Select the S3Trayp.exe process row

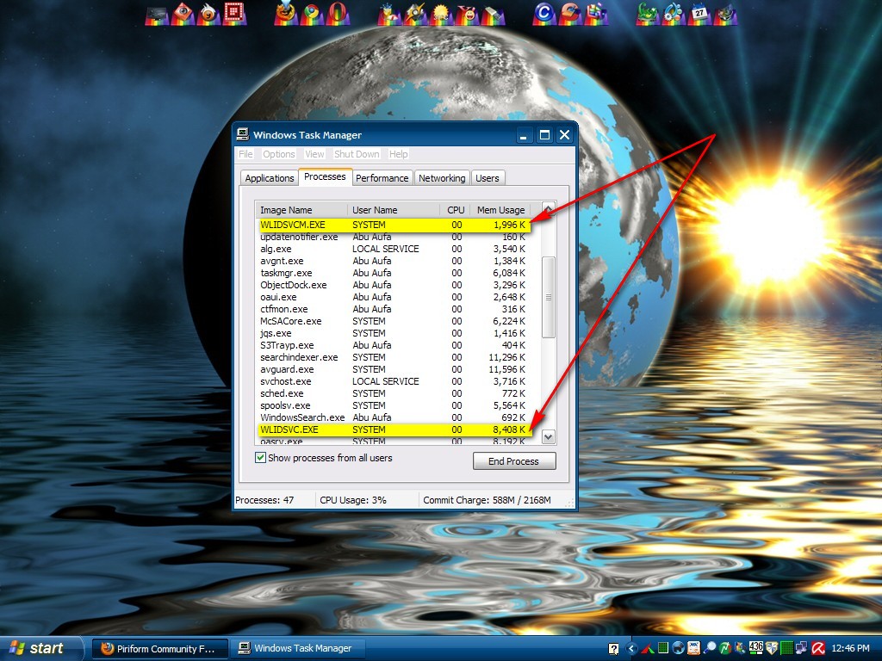394,346
